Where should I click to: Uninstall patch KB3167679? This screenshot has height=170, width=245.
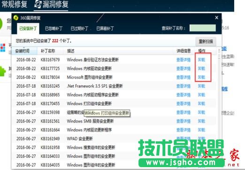pyautogui.click(x=201, y=60)
